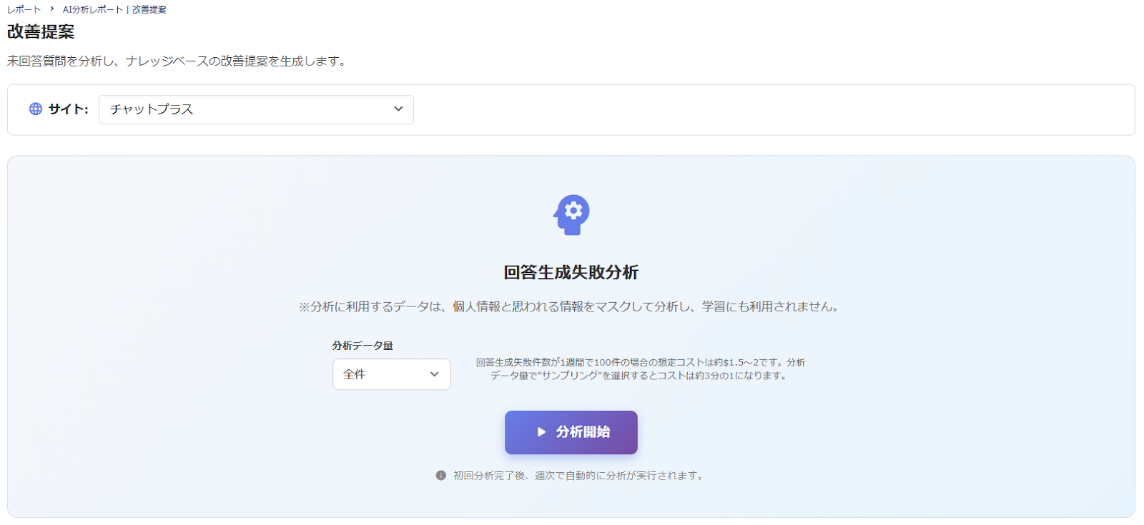The width and height of the screenshot is (1144, 525).
Task: Click the サイト: label text
Action: click(x=68, y=109)
